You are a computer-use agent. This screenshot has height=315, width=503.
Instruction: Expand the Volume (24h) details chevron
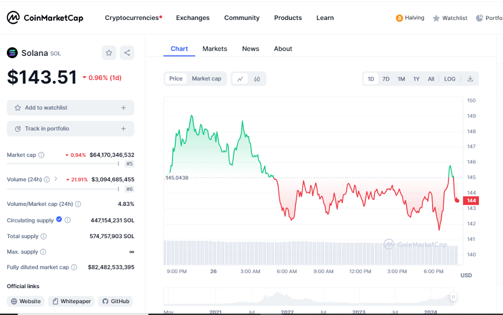(56, 178)
